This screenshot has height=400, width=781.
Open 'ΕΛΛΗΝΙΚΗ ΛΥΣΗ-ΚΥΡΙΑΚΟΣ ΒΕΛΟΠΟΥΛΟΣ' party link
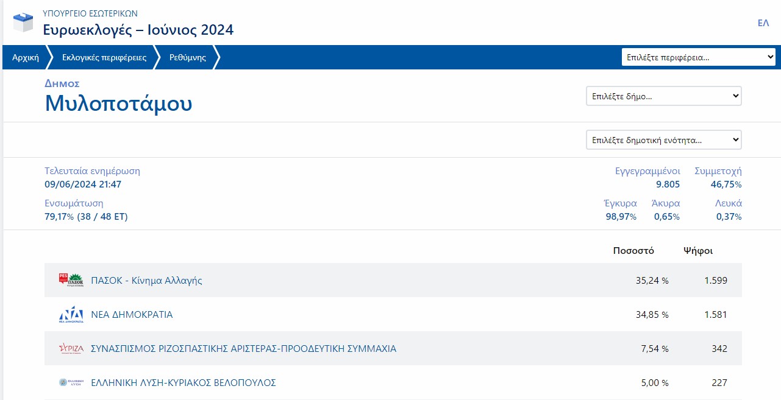pyautogui.click(x=184, y=383)
